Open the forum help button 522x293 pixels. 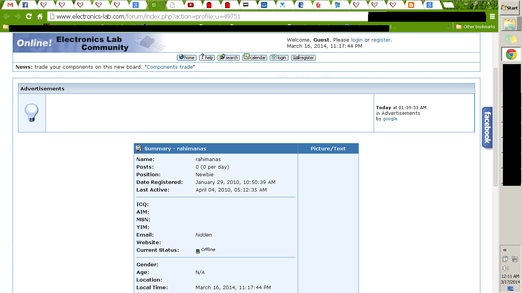[x=207, y=58]
